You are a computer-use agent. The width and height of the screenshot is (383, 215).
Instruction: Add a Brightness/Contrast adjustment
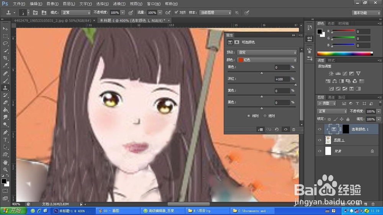click(331, 73)
